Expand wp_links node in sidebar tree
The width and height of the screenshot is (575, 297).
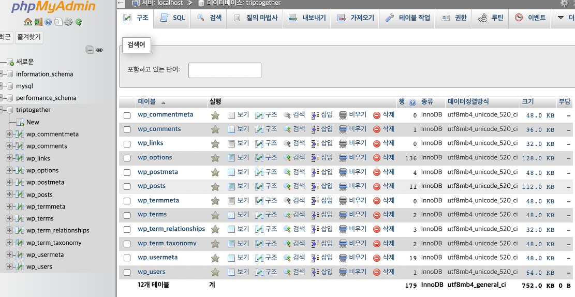(9, 158)
